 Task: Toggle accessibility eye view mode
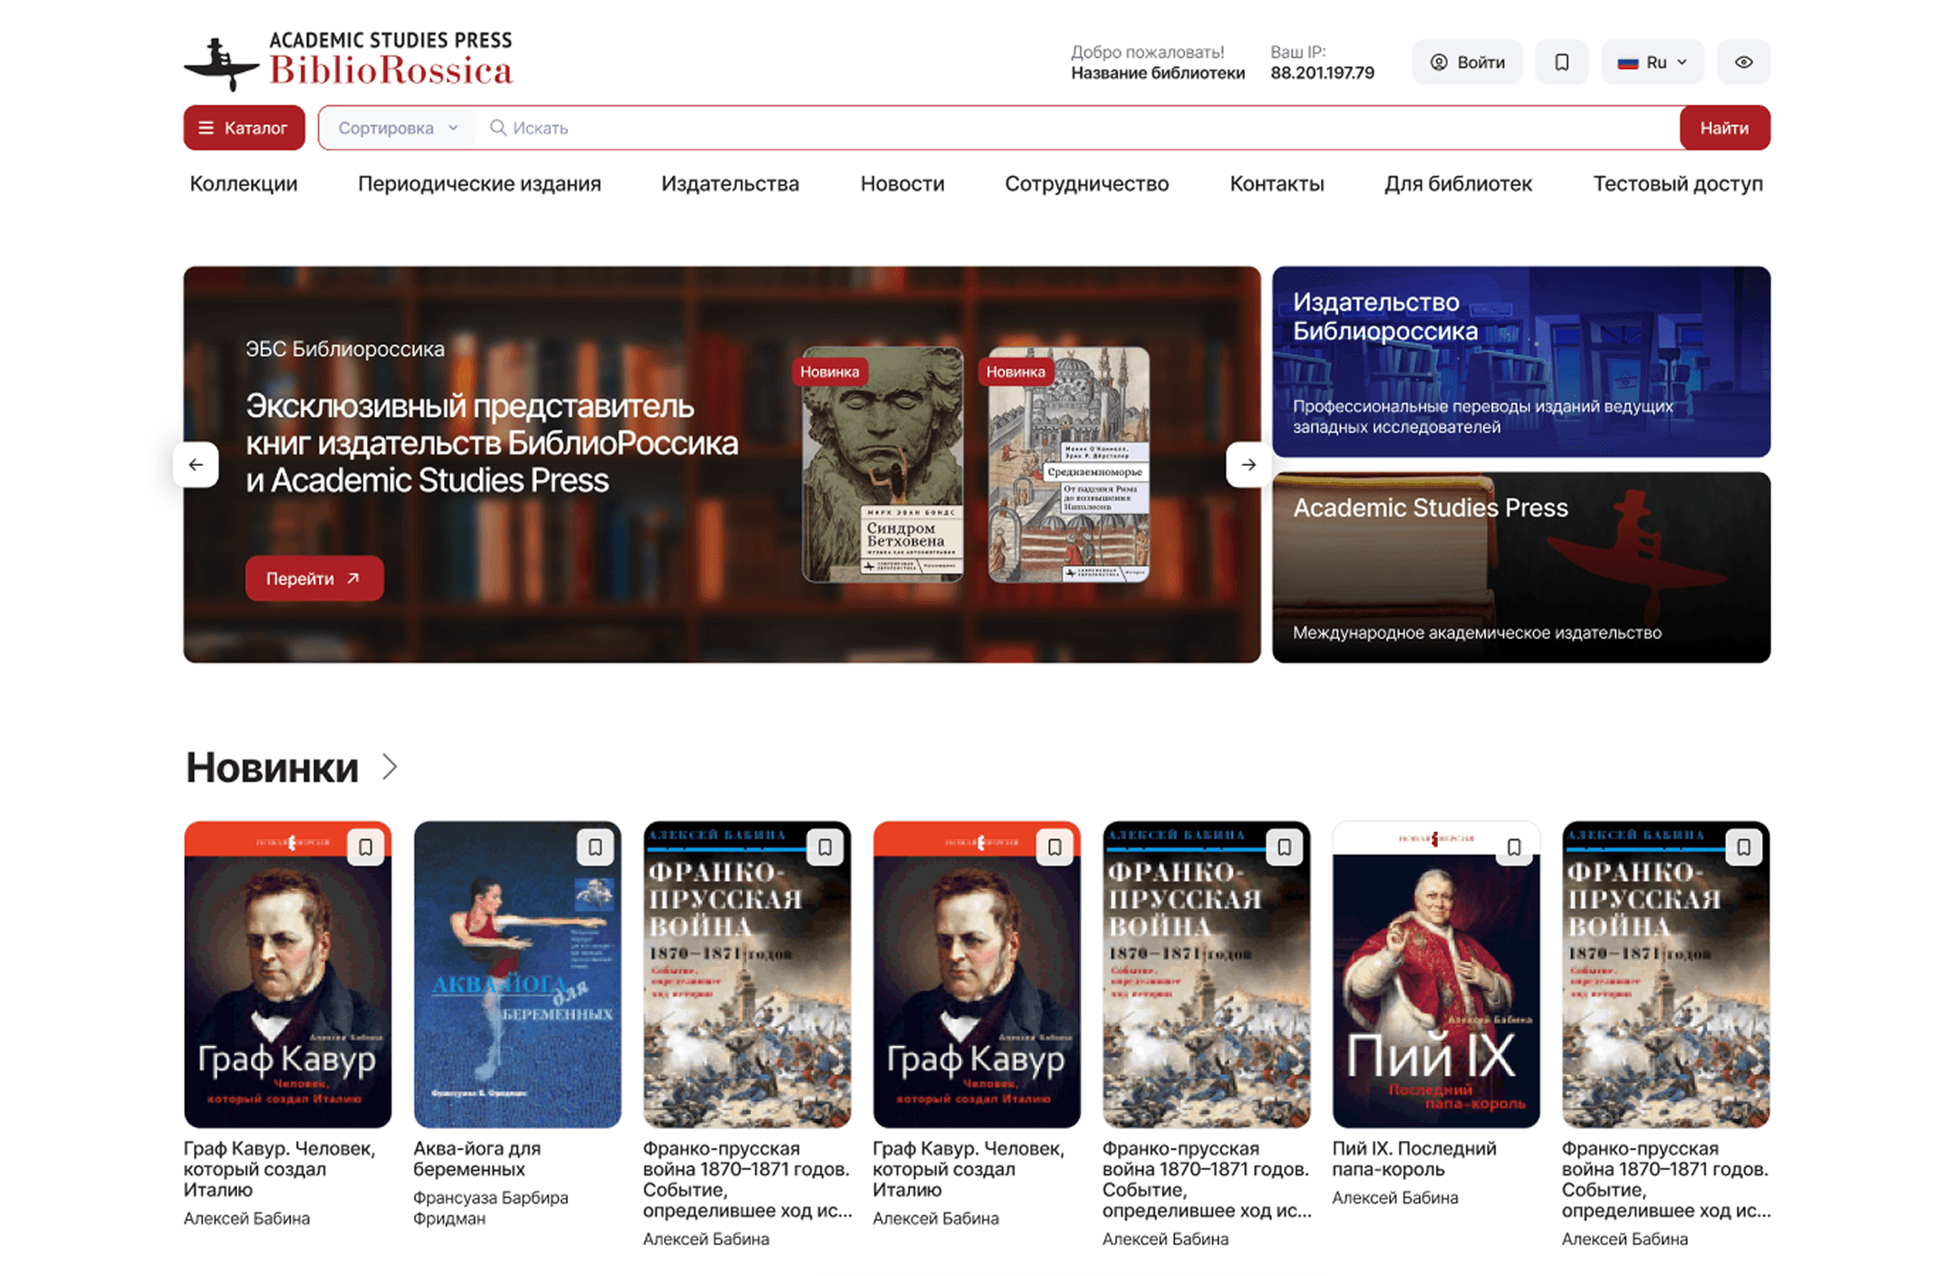click(1743, 63)
